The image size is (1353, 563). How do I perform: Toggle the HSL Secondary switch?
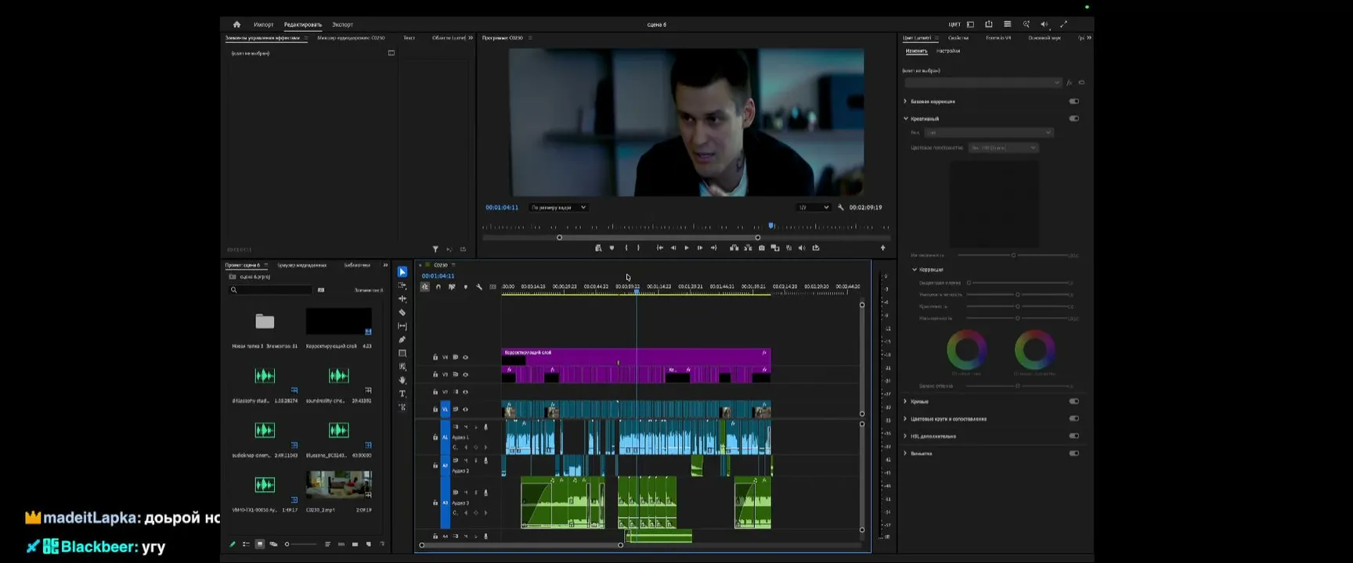pyautogui.click(x=1073, y=436)
